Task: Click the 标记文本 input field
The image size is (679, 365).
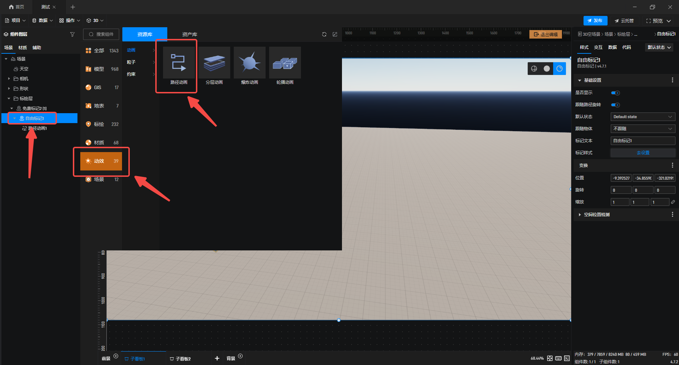Action: (x=643, y=141)
